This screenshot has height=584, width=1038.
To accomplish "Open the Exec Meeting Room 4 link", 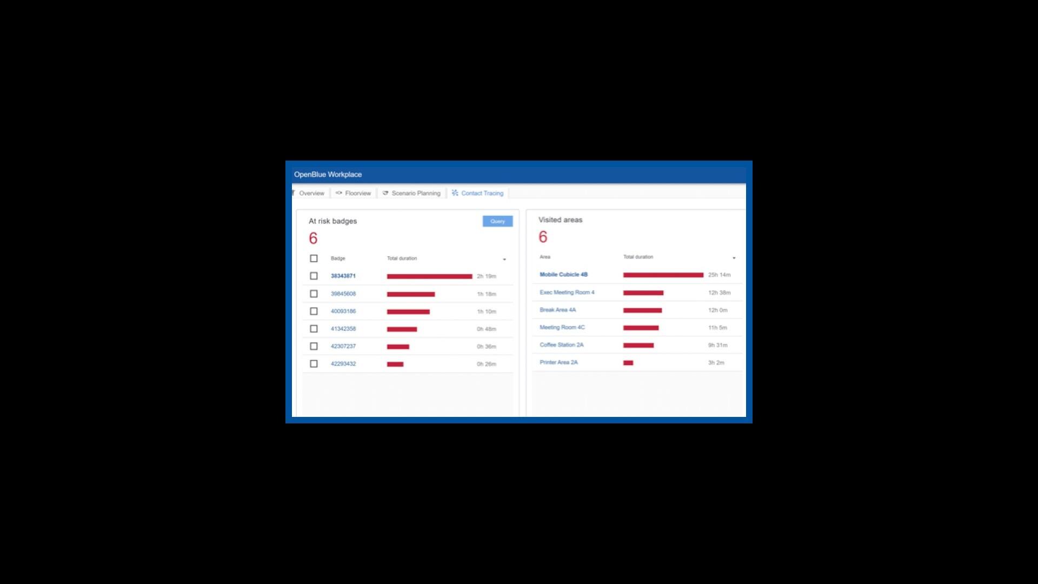I will point(567,293).
